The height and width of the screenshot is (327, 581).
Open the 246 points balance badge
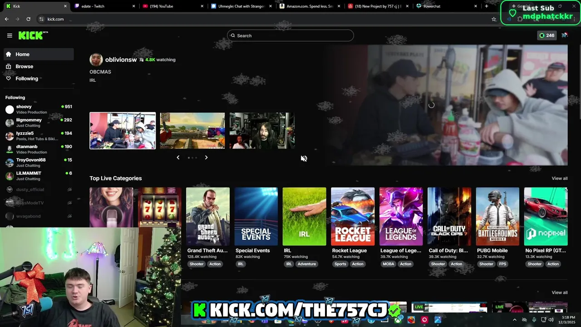coord(547,35)
